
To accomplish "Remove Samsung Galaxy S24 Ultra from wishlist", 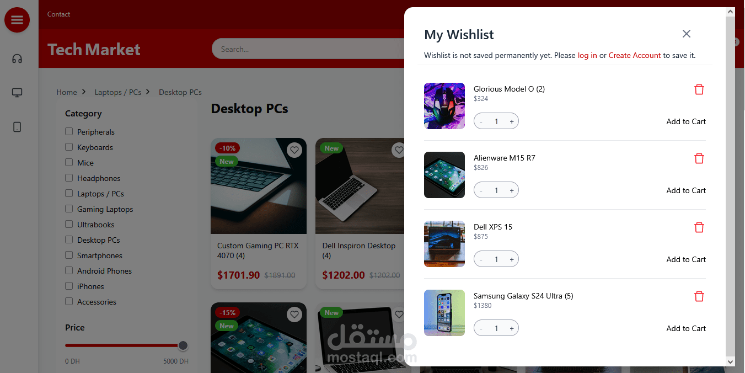I will (699, 296).
